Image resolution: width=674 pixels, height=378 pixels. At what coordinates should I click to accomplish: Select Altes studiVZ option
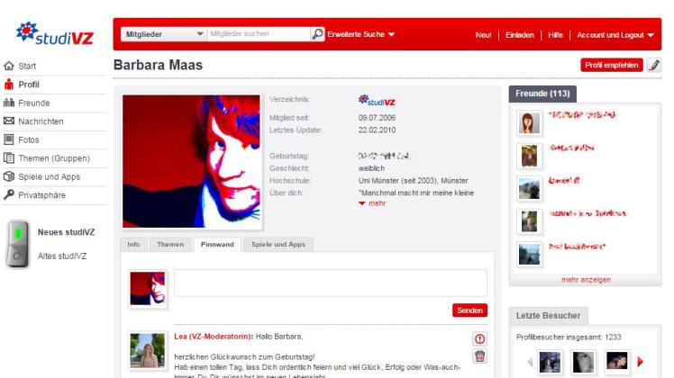62,256
